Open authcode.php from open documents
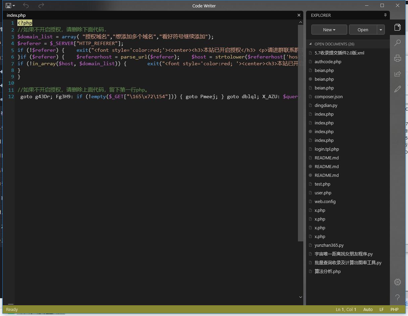This screenshot has width=408, height=316. coord(328,62)
